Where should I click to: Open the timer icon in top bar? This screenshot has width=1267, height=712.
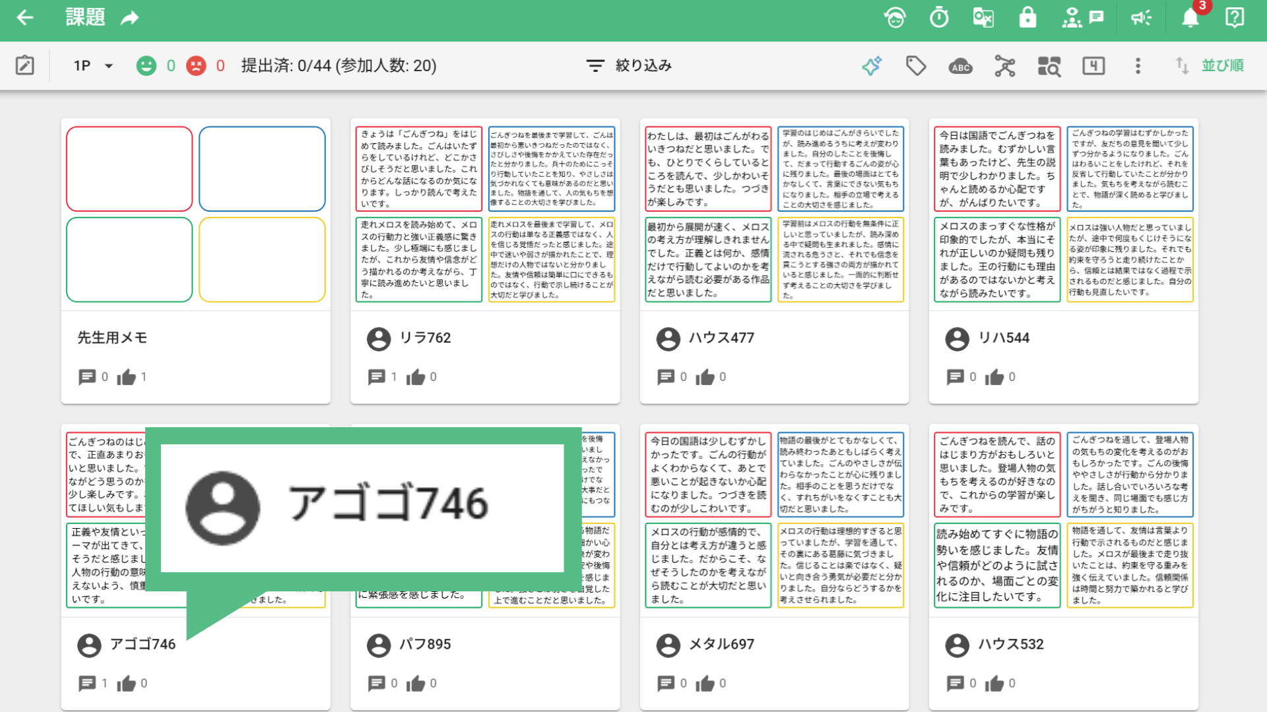pos(939,18)
